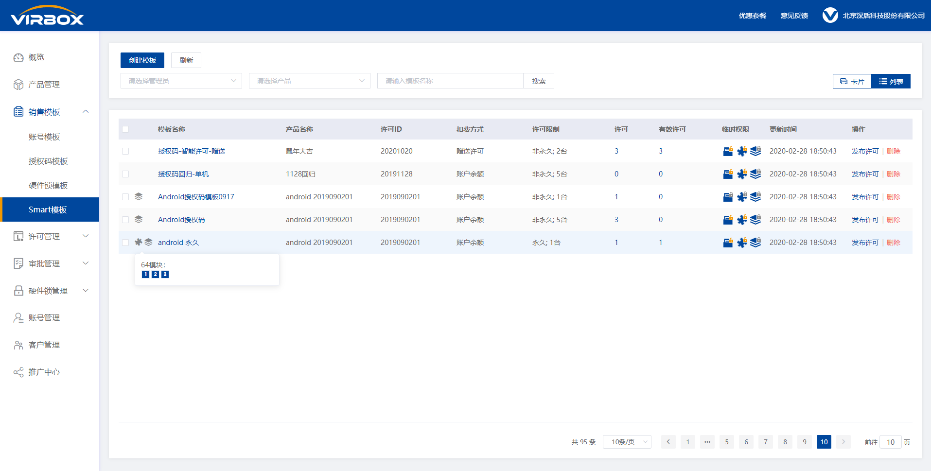Toggle the select-all header checkbox

coord(125,129)
